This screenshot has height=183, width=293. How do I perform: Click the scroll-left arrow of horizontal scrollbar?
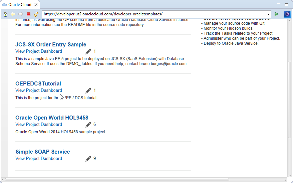tap(3, 180)
